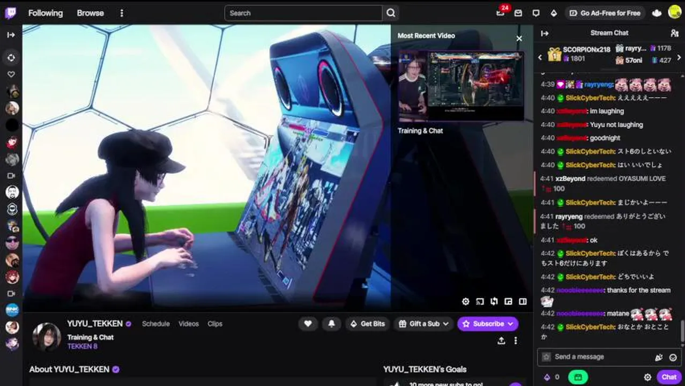Open the Following page
Screen dimensions: 685x386
pyautogui.click(x=46, y=13)
